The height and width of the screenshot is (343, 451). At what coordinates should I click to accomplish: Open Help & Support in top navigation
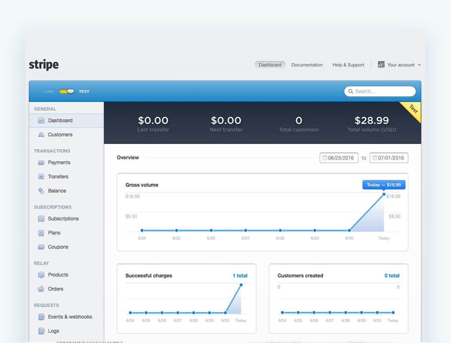point(348,65)
